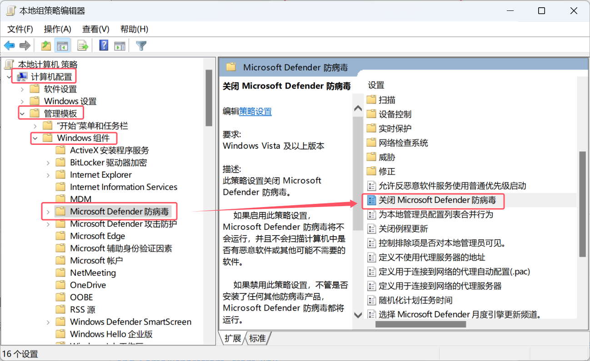The height and width of the screenshot is (361, 590).
Task: Click the description pane scroll down arrow
Action: (358, 314)
